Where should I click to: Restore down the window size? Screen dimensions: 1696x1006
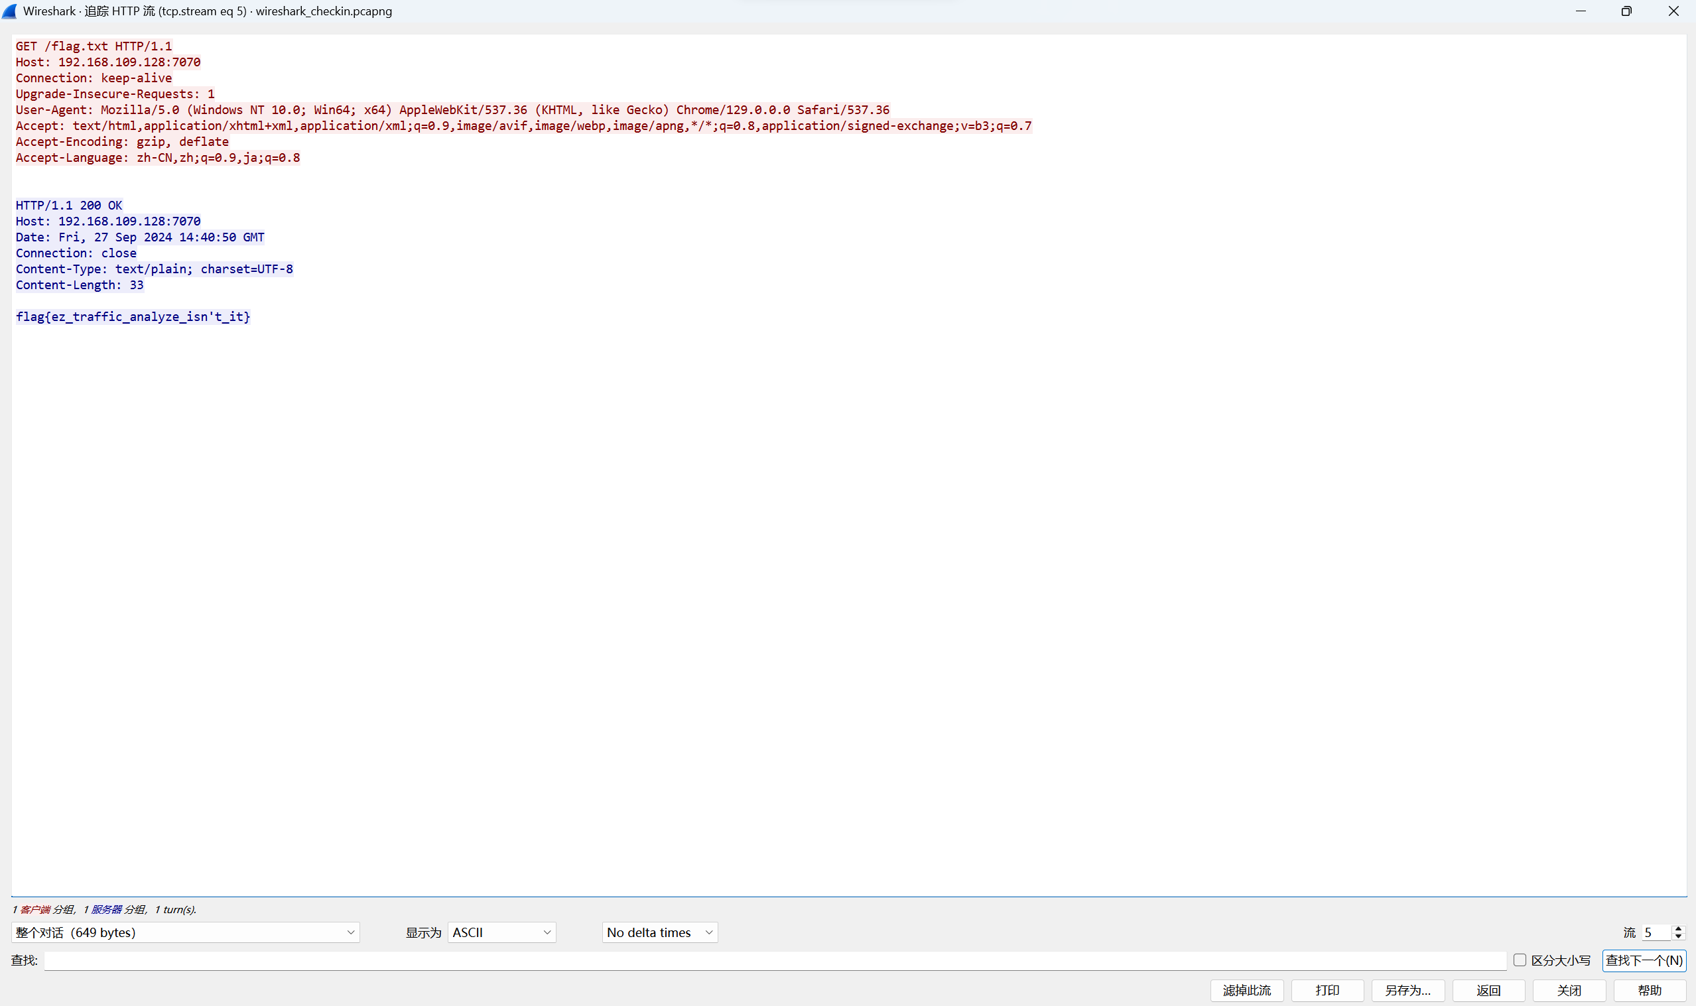point(1626,11)
